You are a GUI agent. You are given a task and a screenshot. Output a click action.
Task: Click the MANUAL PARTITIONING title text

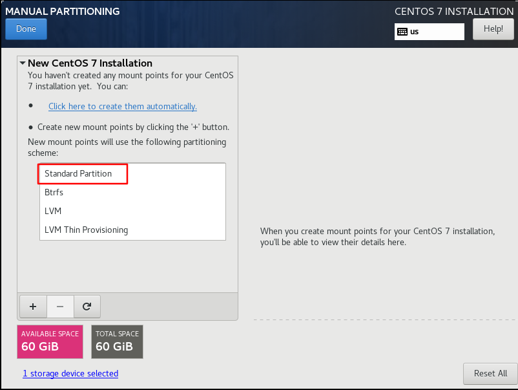[x=63, y=11]
